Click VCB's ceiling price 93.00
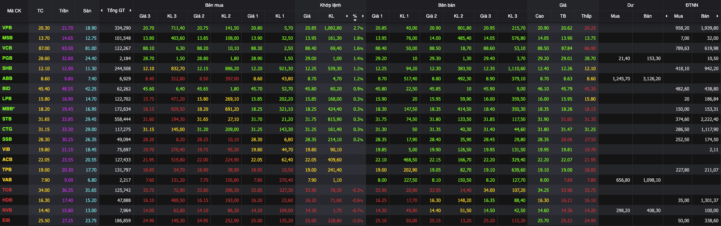The width and height of the screenshot is (721, 226). (x=68, y=48)
